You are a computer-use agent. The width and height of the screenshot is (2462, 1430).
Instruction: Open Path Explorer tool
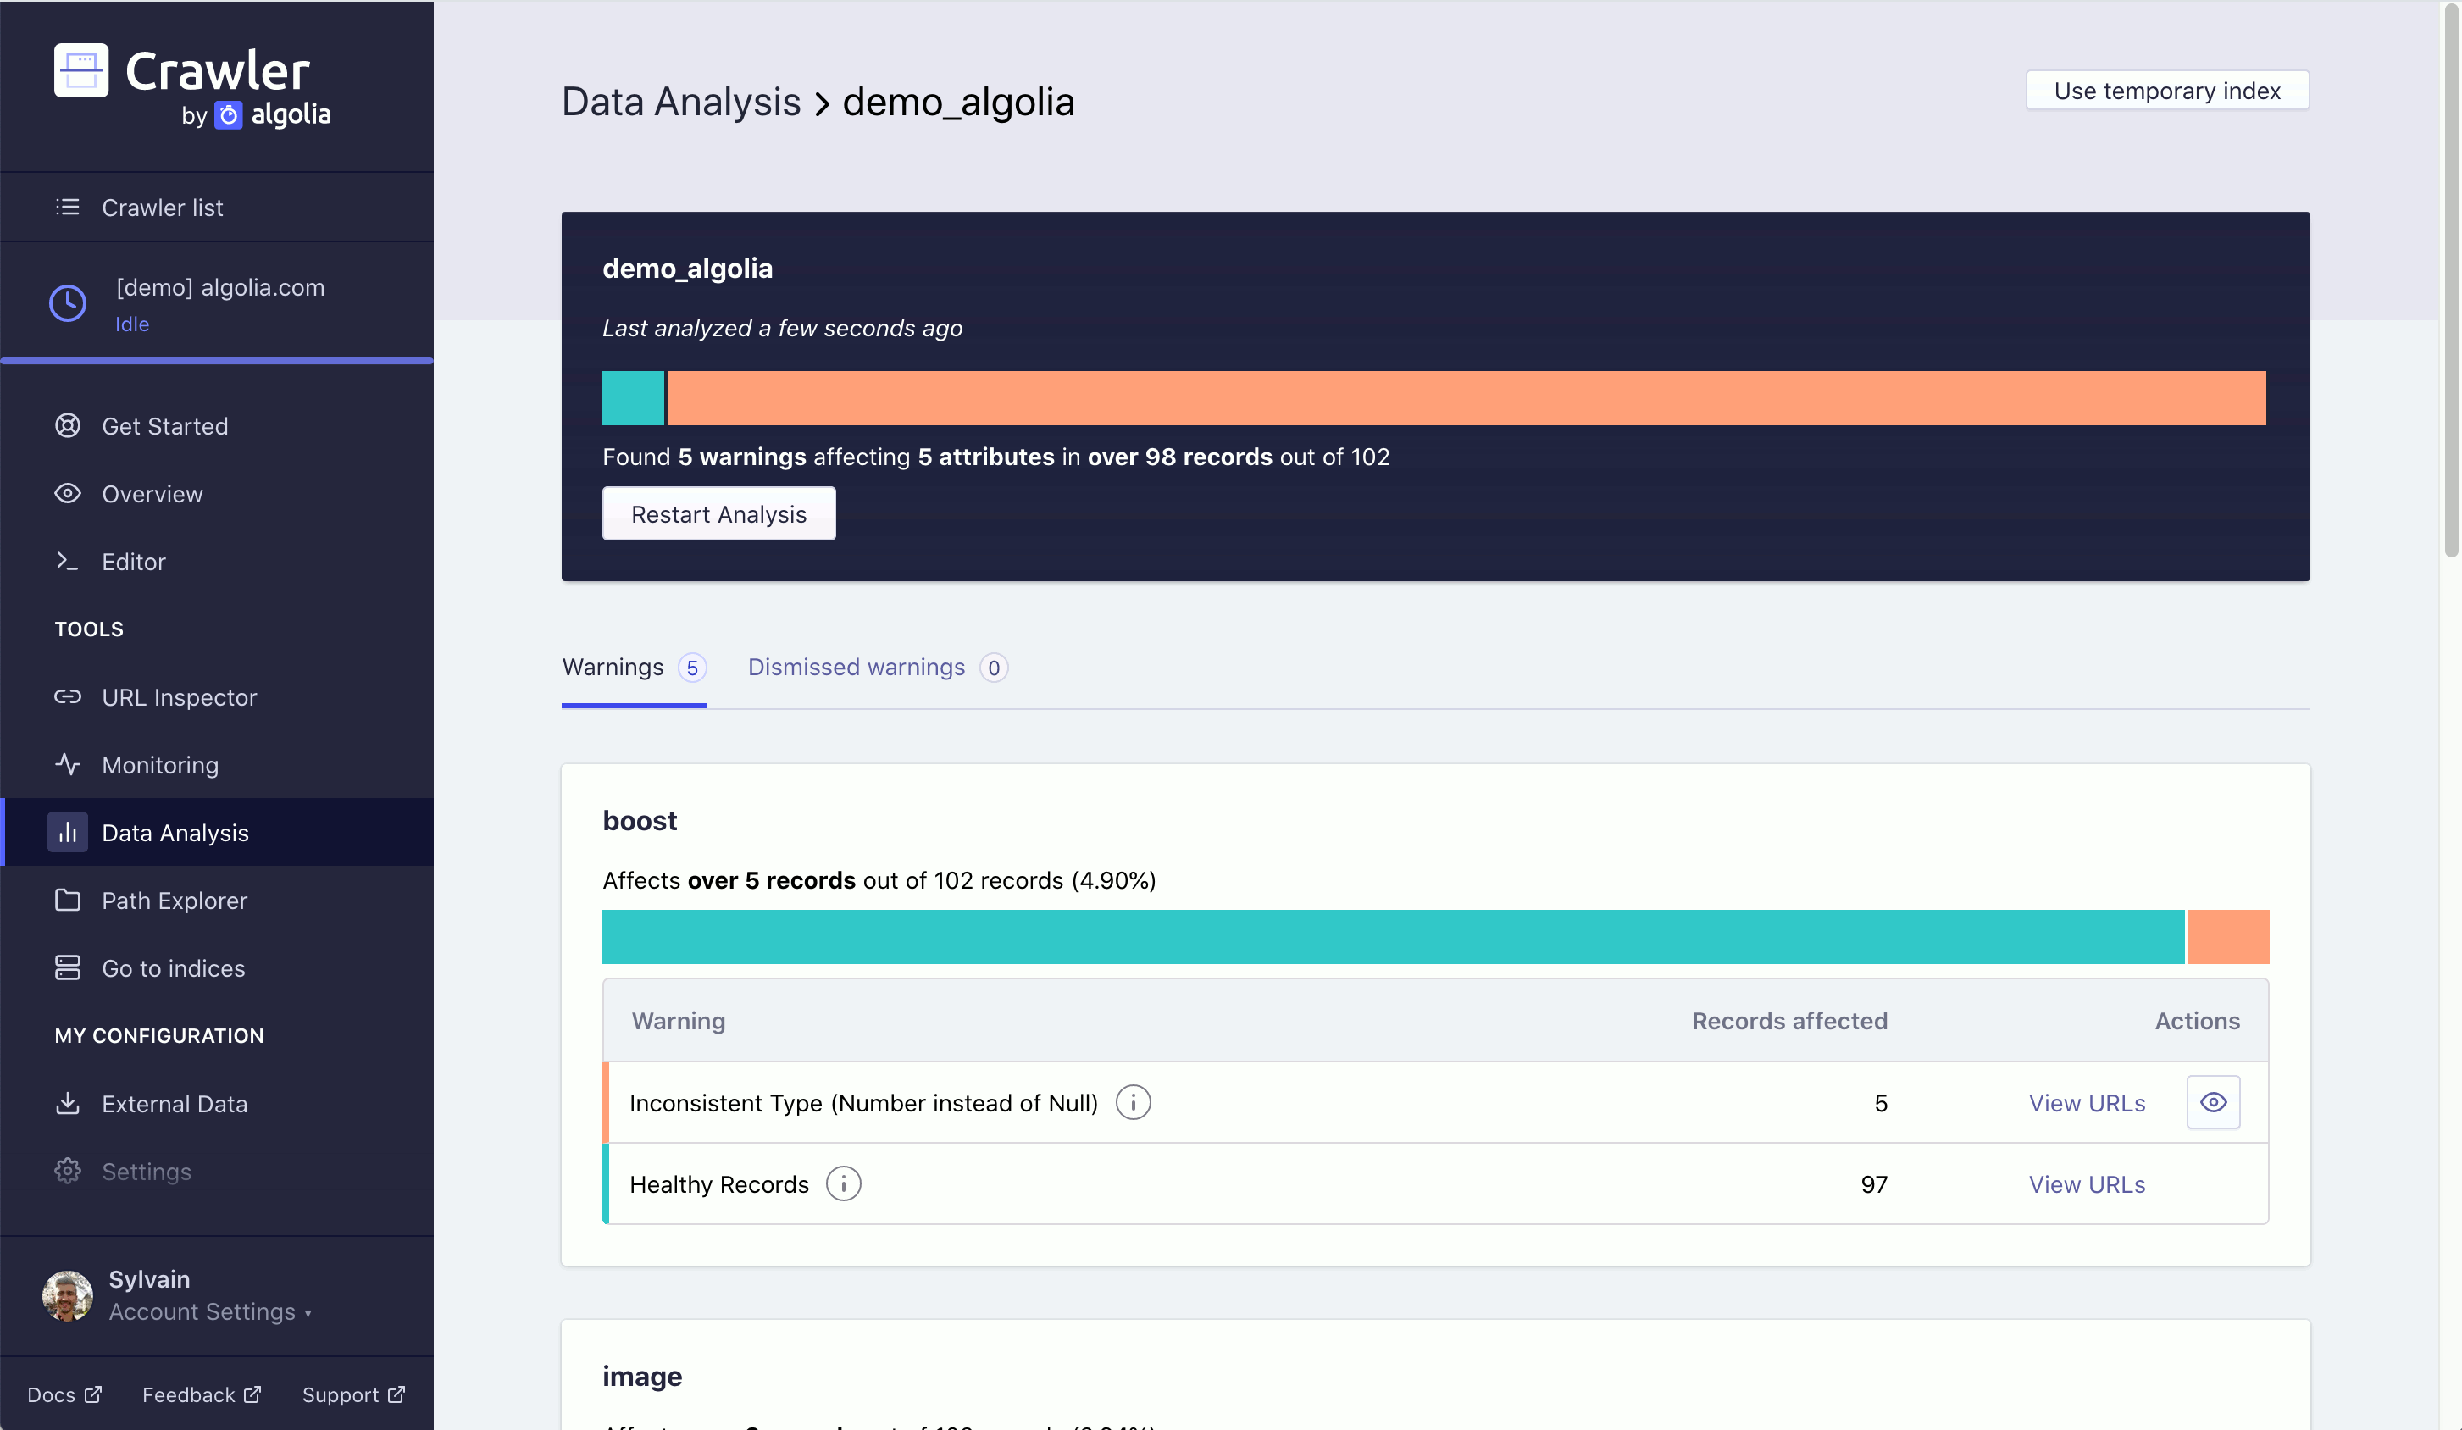point(217,900)
